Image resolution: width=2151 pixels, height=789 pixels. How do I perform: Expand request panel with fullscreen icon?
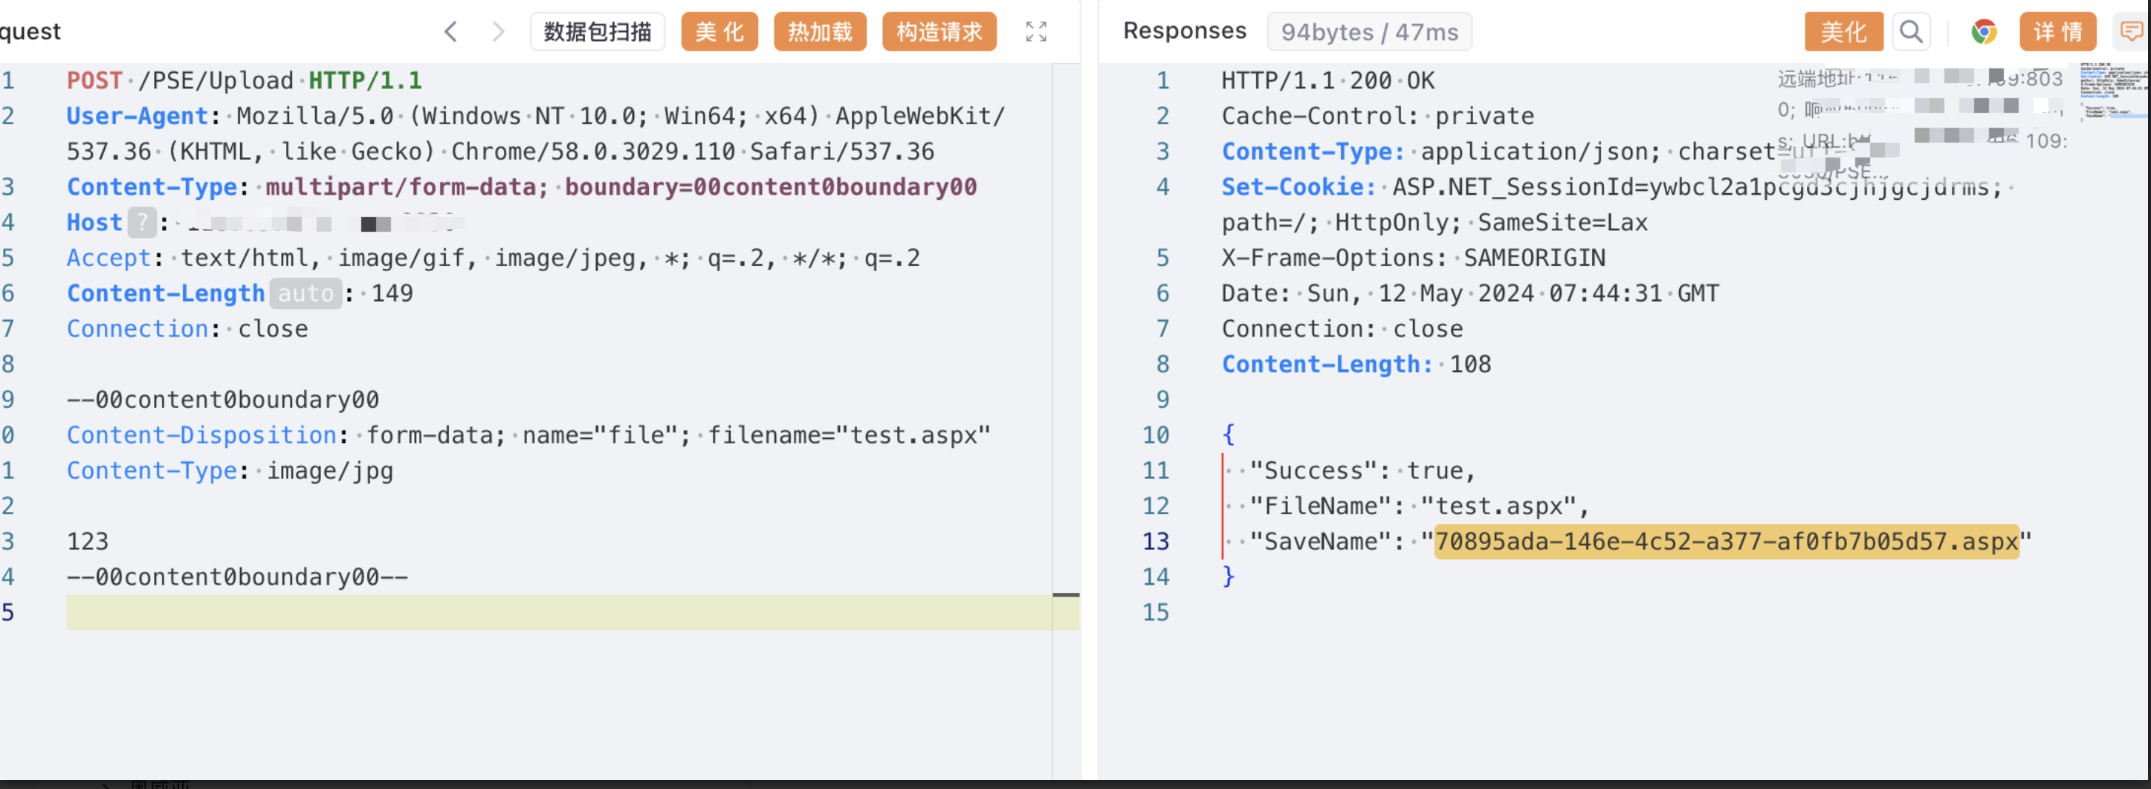pos(1035,32)
